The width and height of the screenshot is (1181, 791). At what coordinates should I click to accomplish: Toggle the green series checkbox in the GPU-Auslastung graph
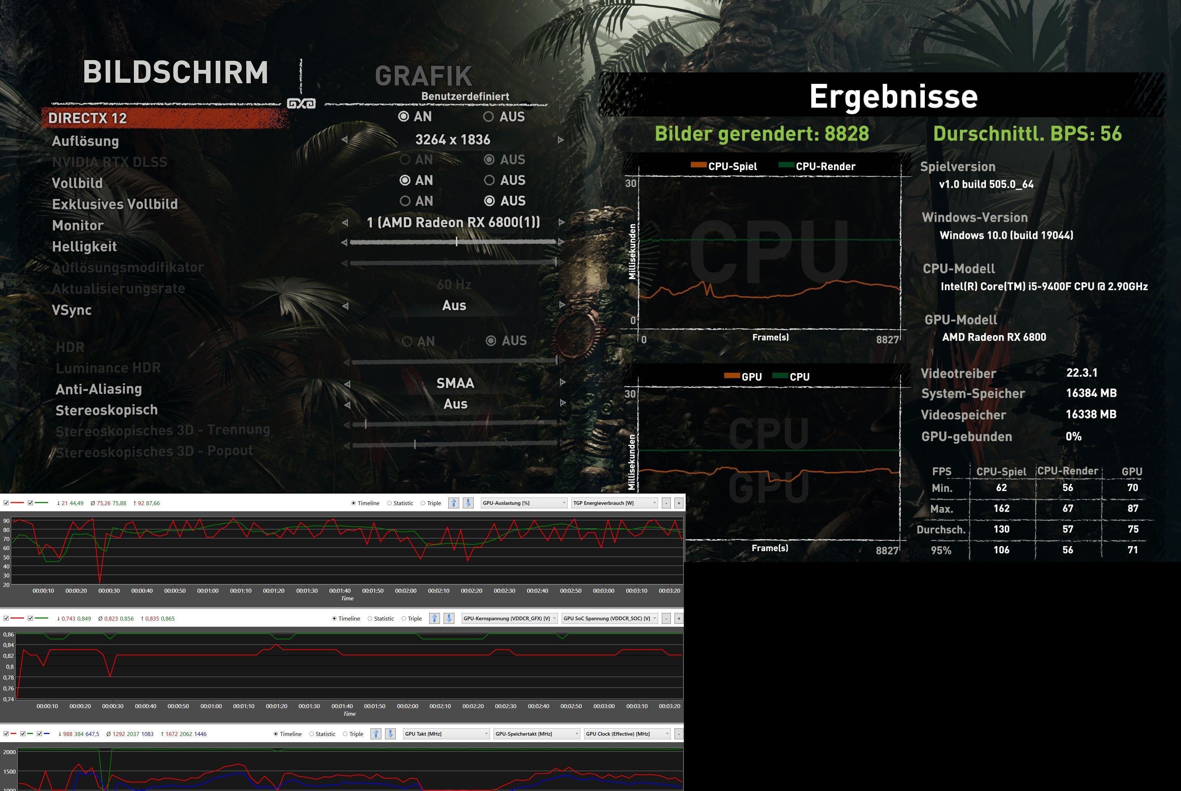[x=30, y=503]
